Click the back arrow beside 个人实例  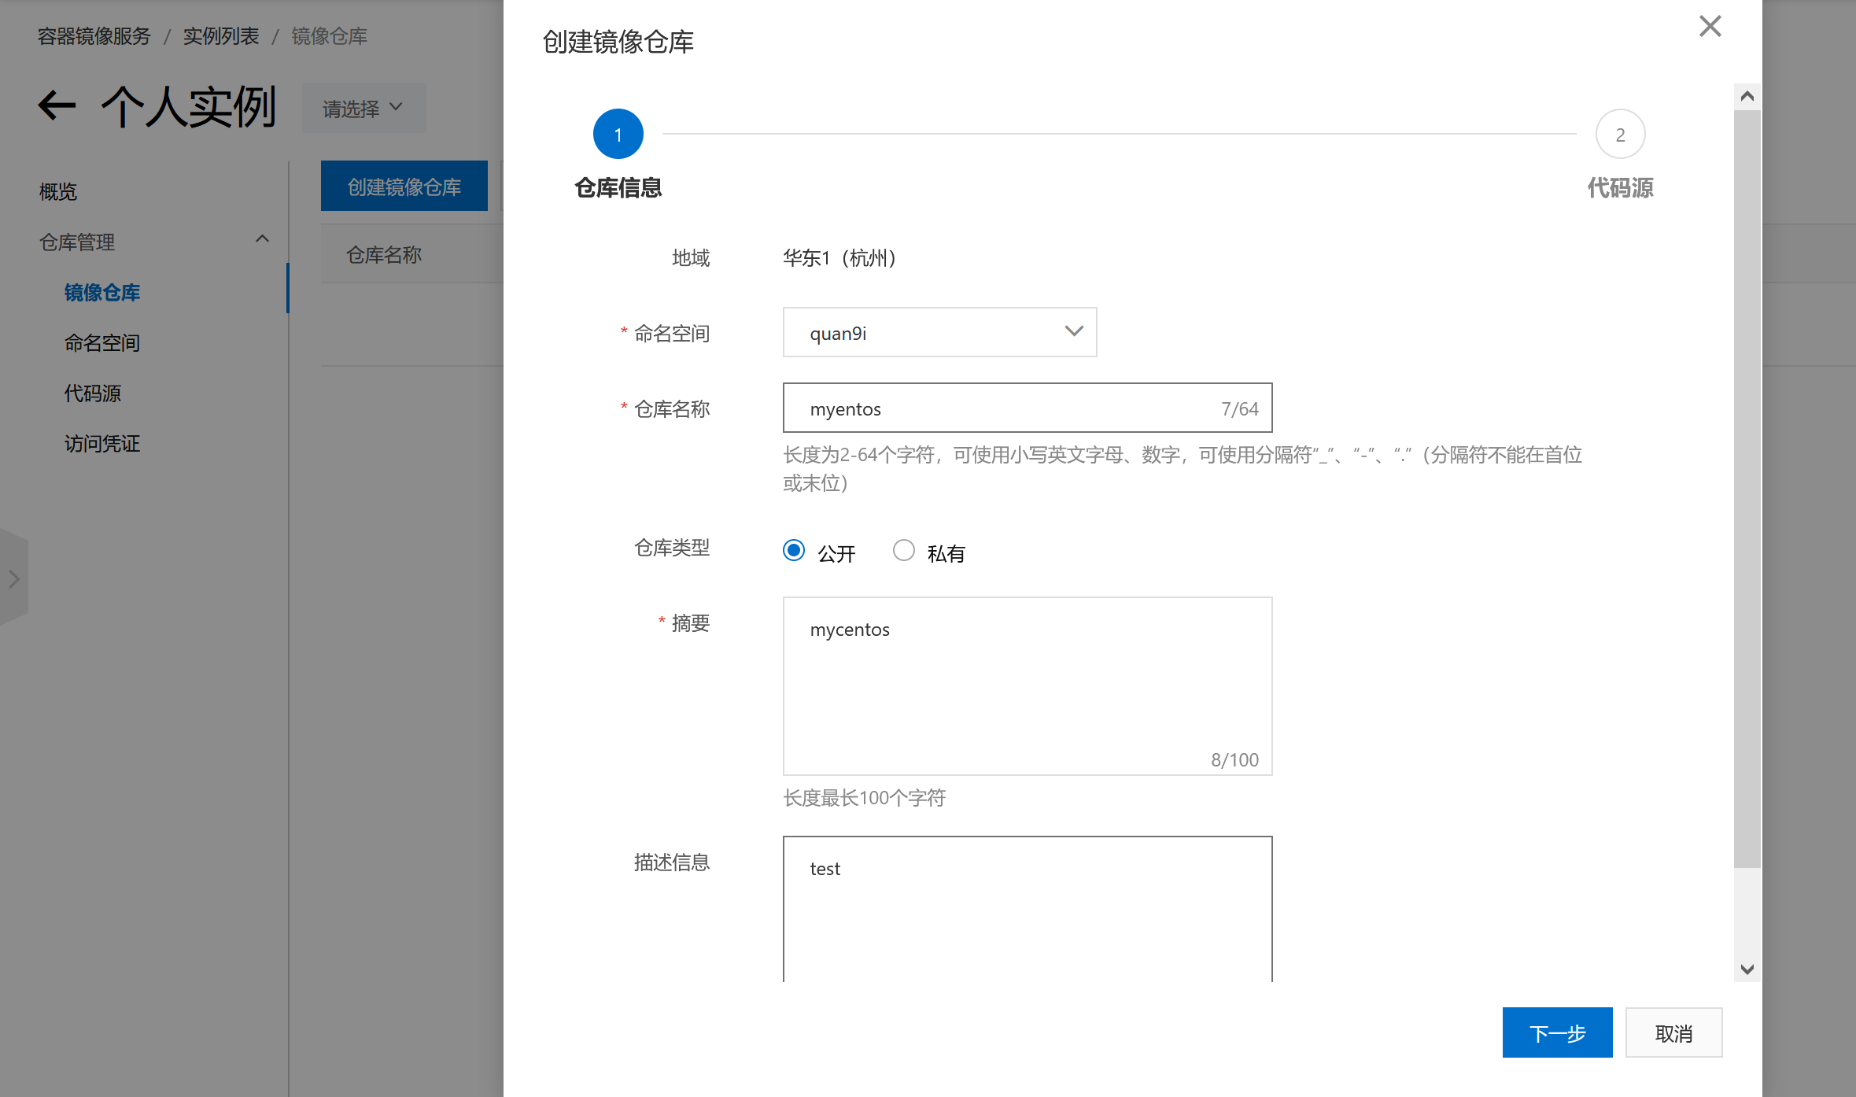pos(56,106)
